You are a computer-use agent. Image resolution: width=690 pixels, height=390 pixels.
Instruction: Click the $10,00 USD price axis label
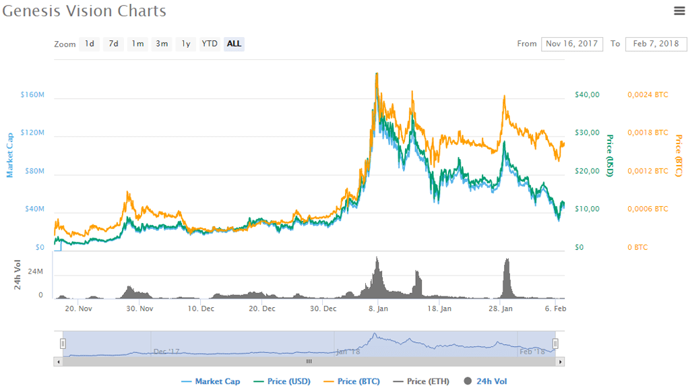coord(587,209)
